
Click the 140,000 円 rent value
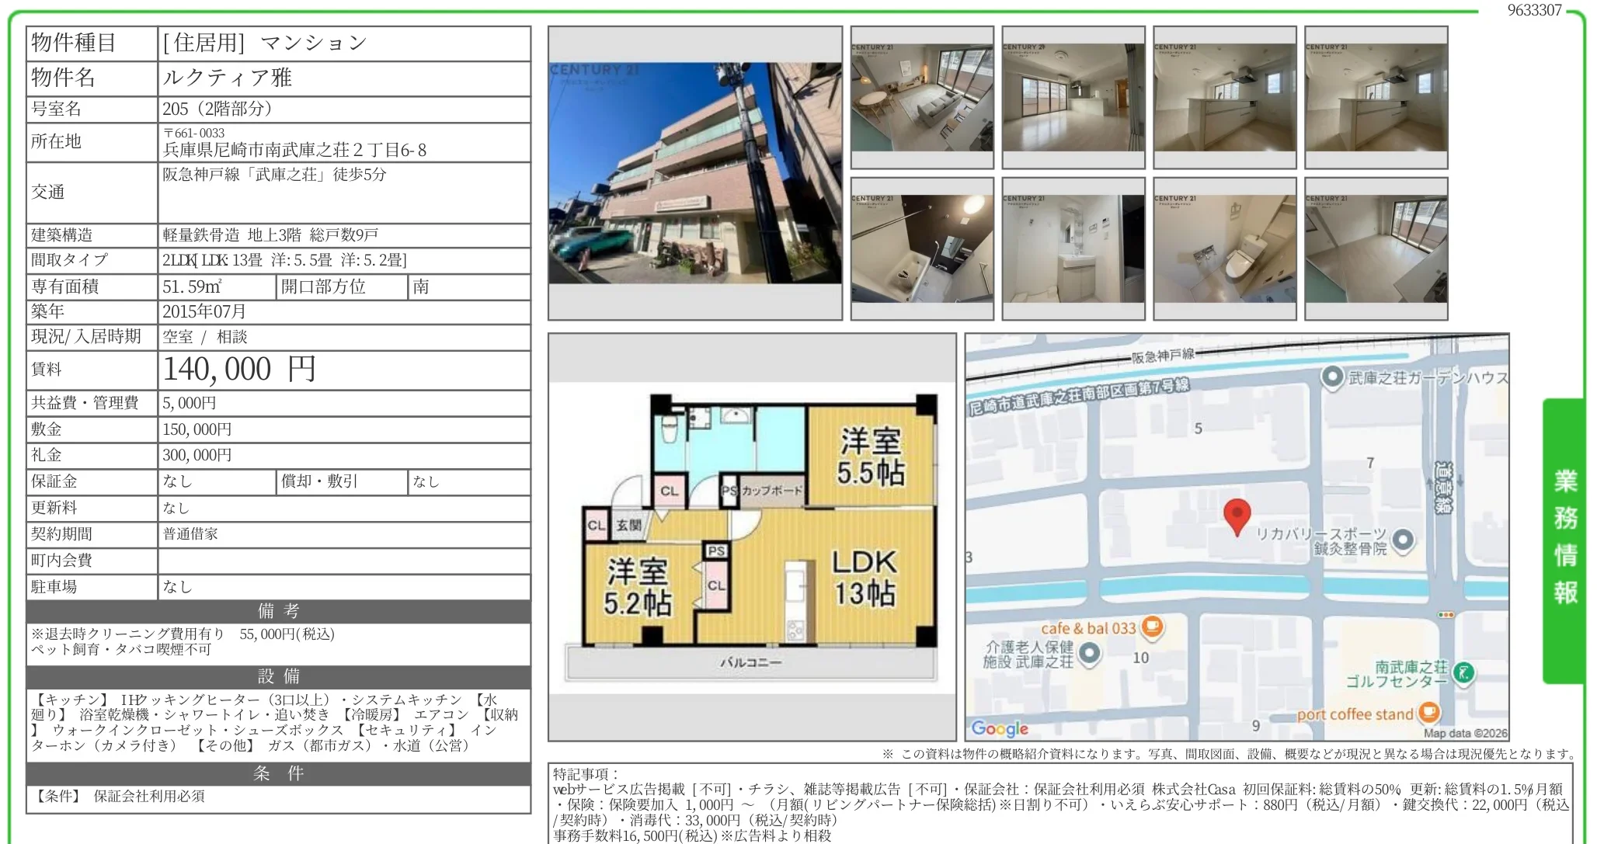point(239,370)
